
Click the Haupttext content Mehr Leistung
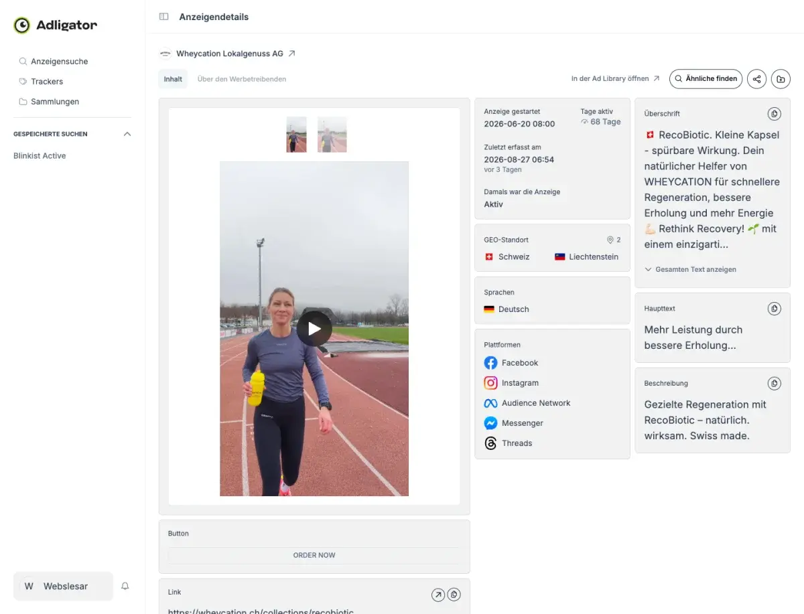(693, 337)
